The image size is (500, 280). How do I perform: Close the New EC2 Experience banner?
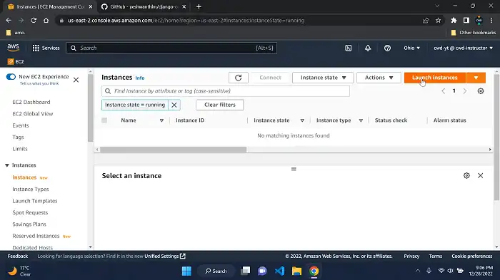point(76,80)
